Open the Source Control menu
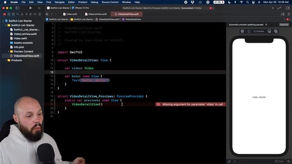Image resolution: width=292 pixels, height=164 pixels. coord(110,2)
